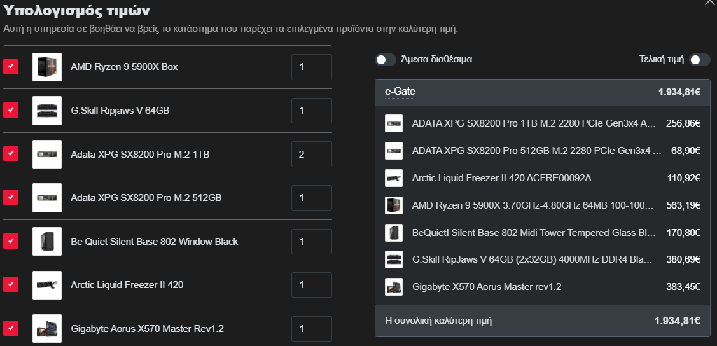Click the Gigabyte Aorus X570 Master Rev1.2 name
The width and height of the screenshot is (717, 346).
click(x=147, y=328)
